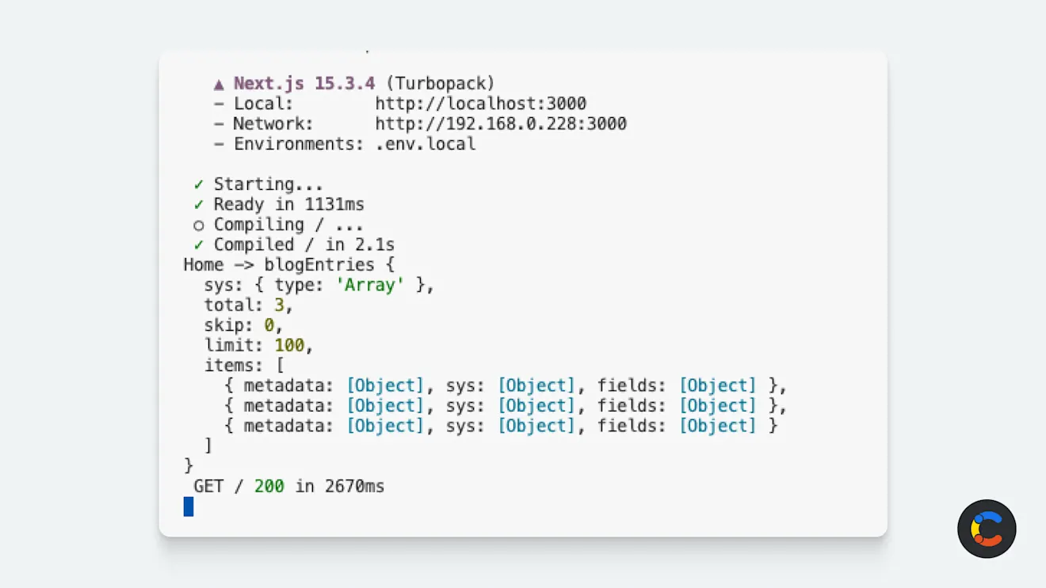The height and width of the screenshot is (588, 1046).
Task: Click the "GET / 200 in 2670ms" line
Action: click(x=289, y=486)
